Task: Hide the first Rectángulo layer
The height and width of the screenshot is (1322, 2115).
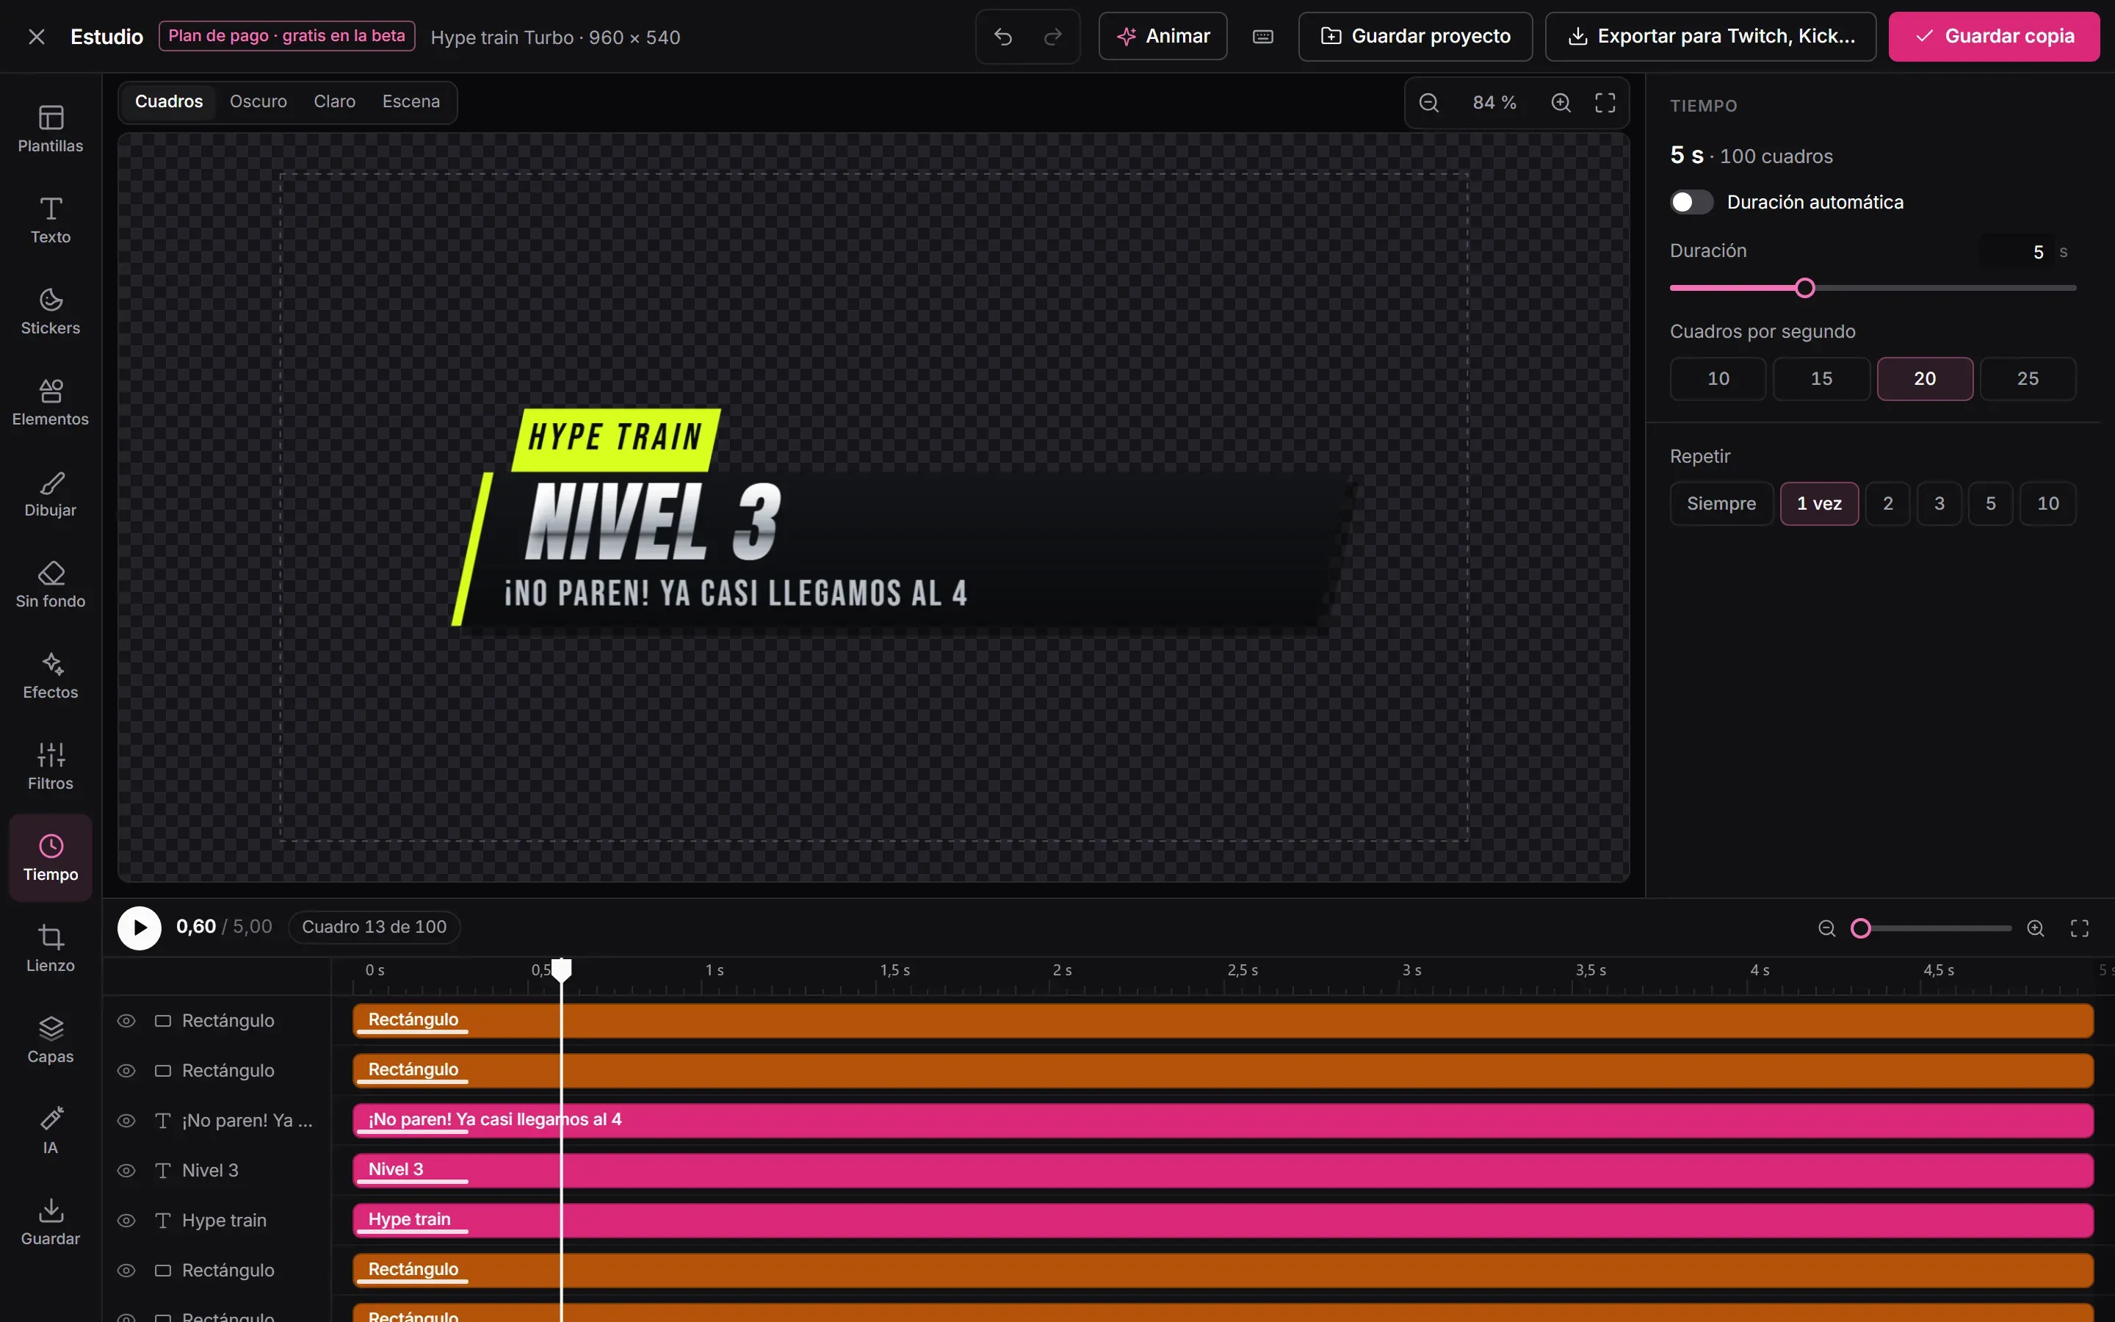Action: 127,1020
